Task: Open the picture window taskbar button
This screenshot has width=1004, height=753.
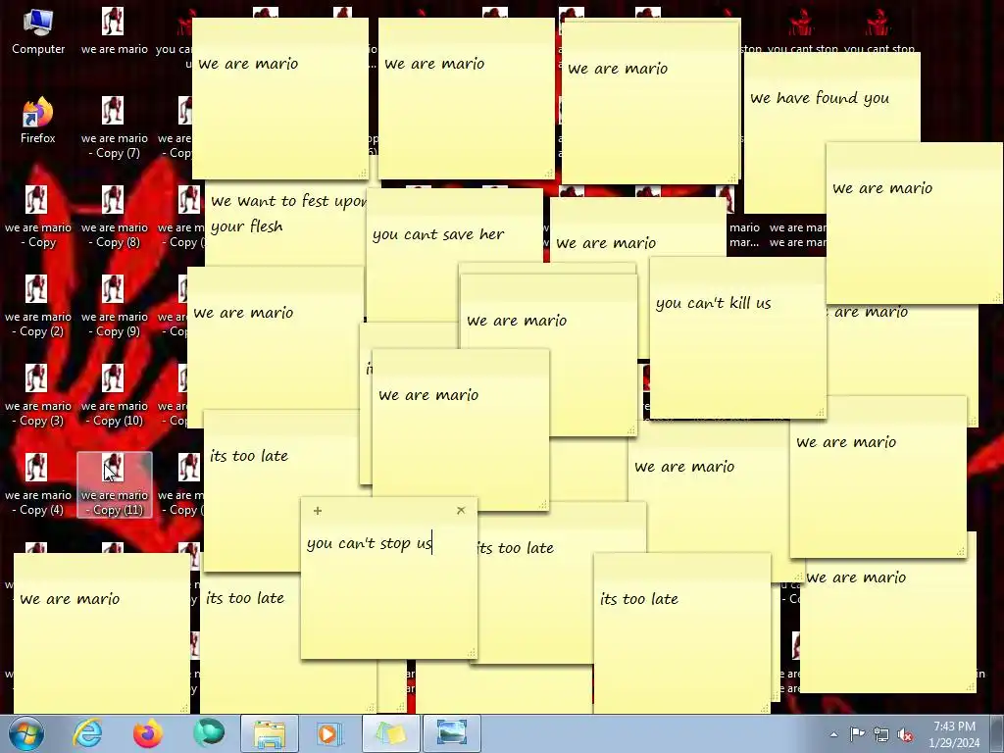Action: click(x=451, y=733)
